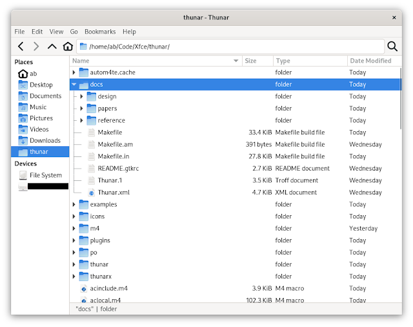The image size is (413, 327).
Task: Open the Go menu
Action: click(x=74, y=32)
